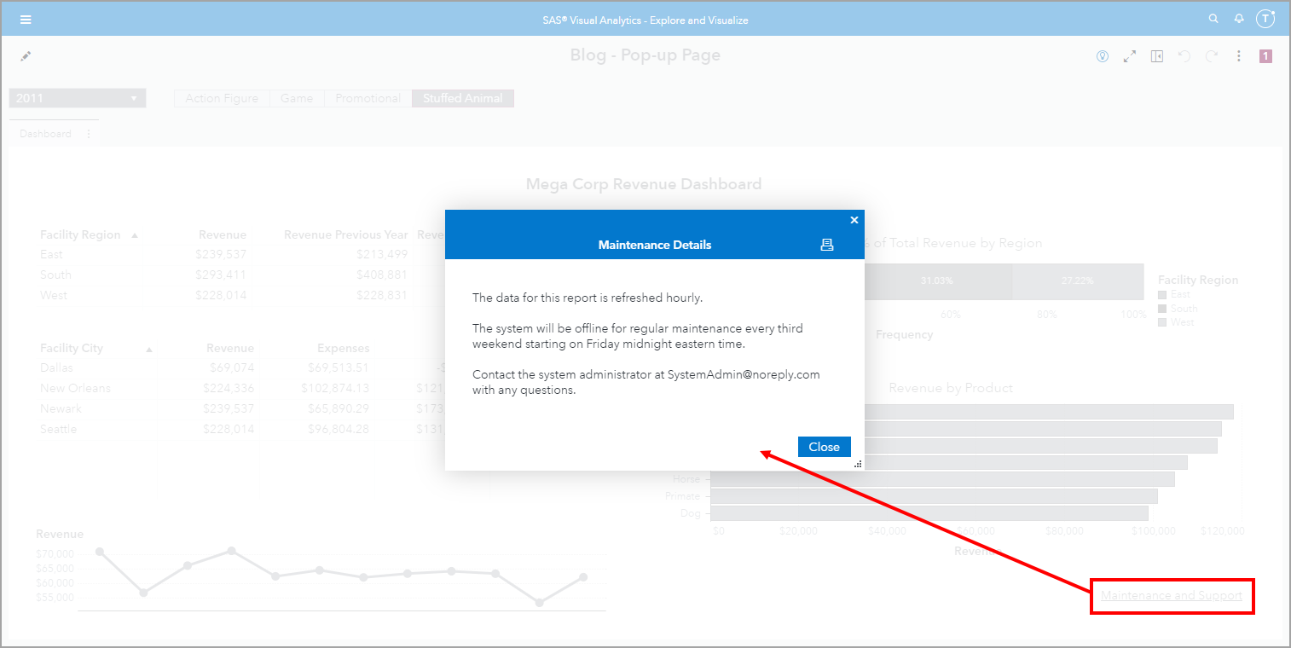Screen dimensions: 1291x648
Task: Open search with the magnifier icon
Action: pos(1213,18)
